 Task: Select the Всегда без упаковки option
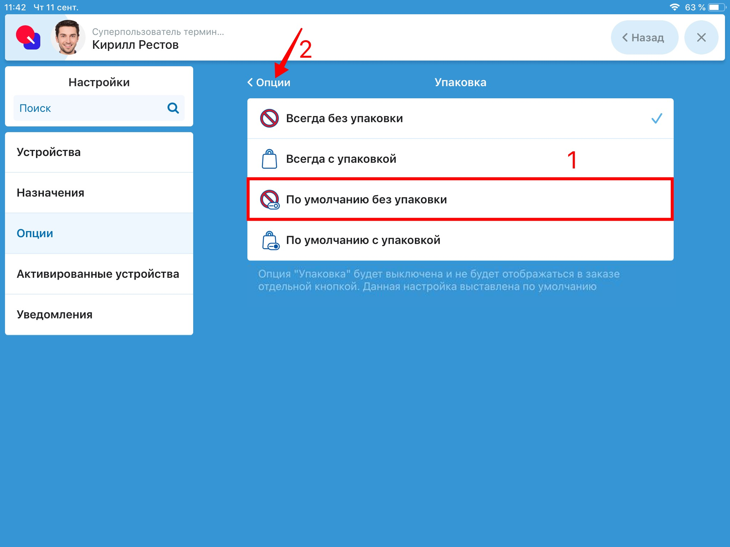460,118
